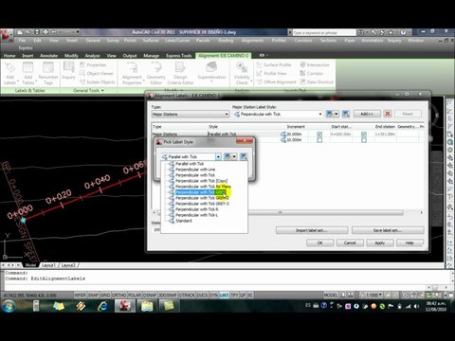This screenshot has width=455, height=341.
Task: Click Save label set button
Action: [388, 230]
